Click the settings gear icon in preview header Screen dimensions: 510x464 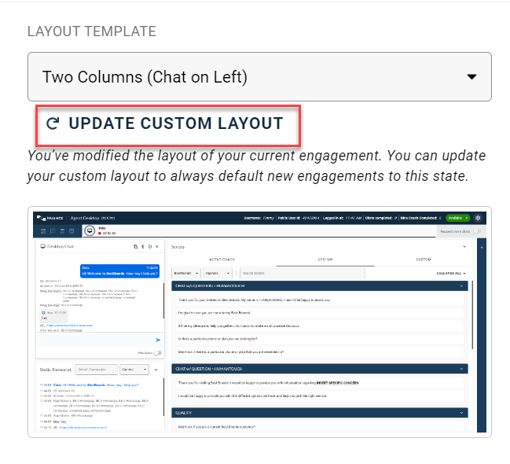click(x=478, y=218)
